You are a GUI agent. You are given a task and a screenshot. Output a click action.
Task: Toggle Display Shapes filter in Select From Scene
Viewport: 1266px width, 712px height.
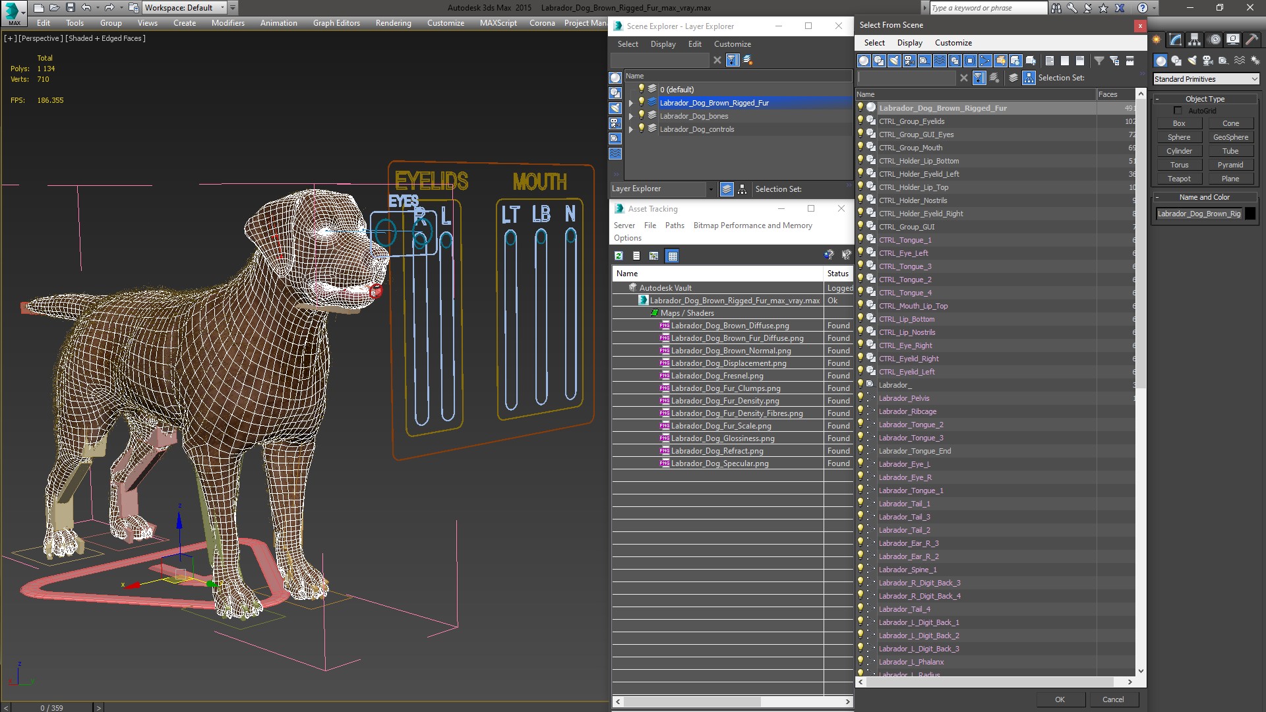879,61
